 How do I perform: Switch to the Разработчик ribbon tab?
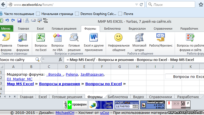[189, 29]
